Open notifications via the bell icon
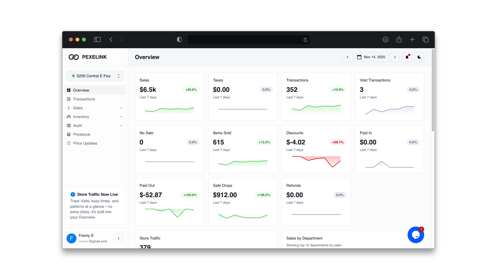The width and height of the screenshot is (497, 280). click(407, 57)
